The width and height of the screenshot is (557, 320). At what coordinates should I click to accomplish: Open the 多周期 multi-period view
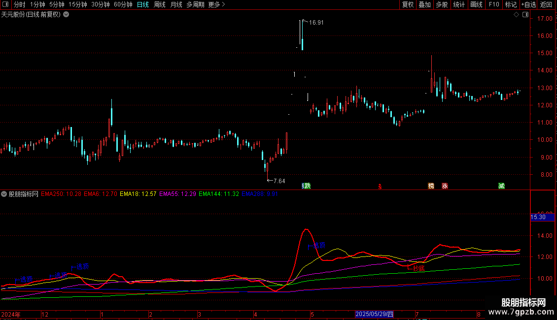(x=195, y=4)
